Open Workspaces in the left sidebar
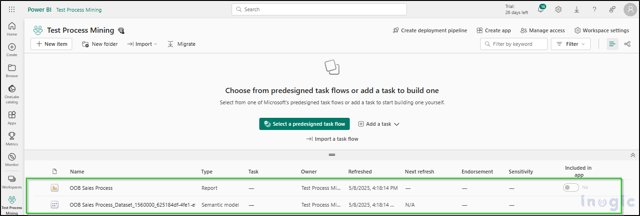The height and width of the screenshot is (216, 640). click(12, 182)
